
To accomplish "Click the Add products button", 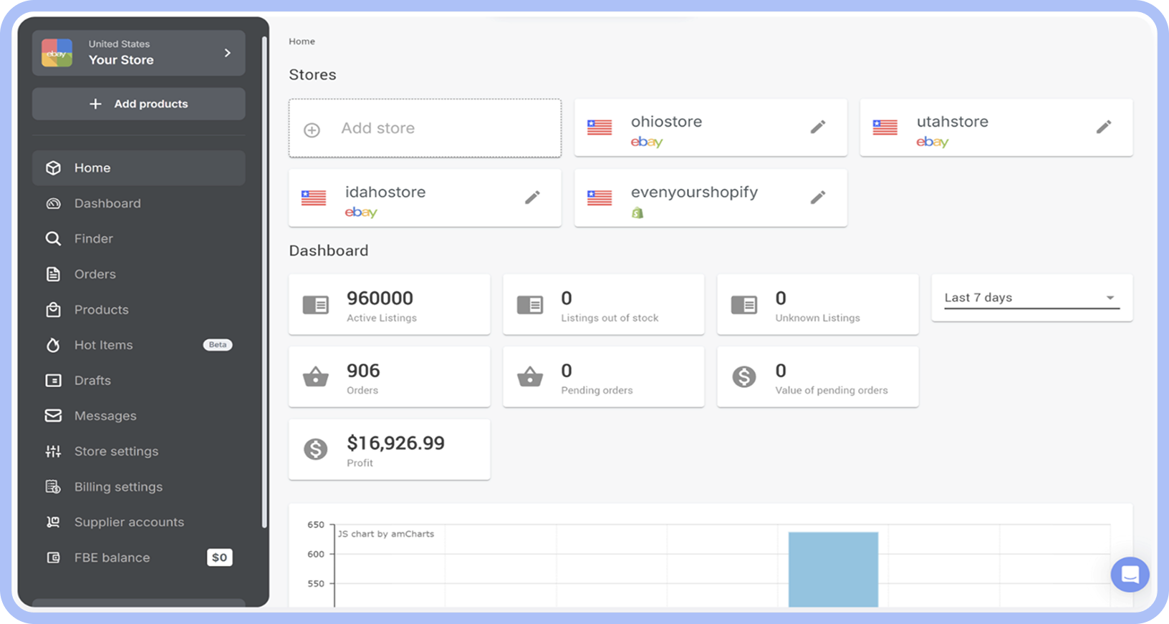I will tap(138, 104).
